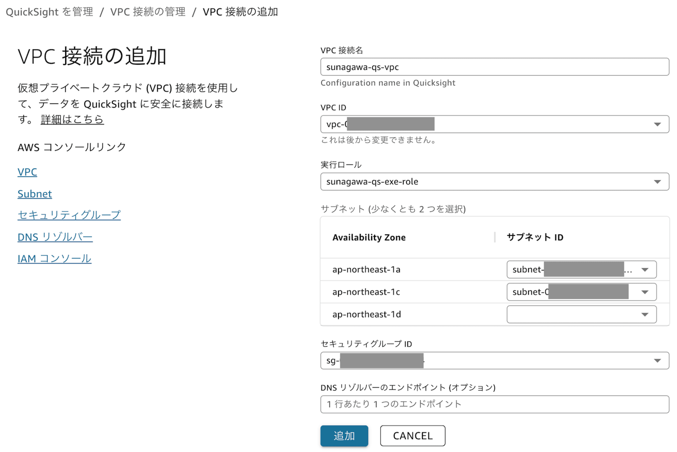Screen dimensions: 677x452
Task: Open the ap-northeast-1c subnet dropdown
Action: 582,292
